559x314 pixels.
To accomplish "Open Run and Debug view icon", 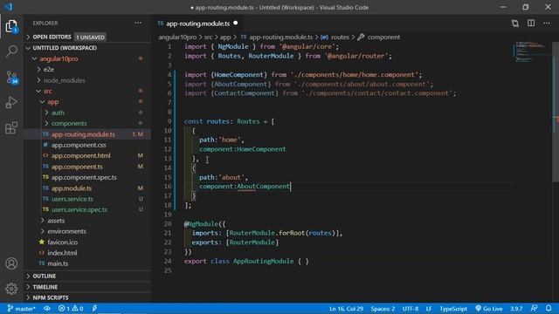I will (11, 103).
